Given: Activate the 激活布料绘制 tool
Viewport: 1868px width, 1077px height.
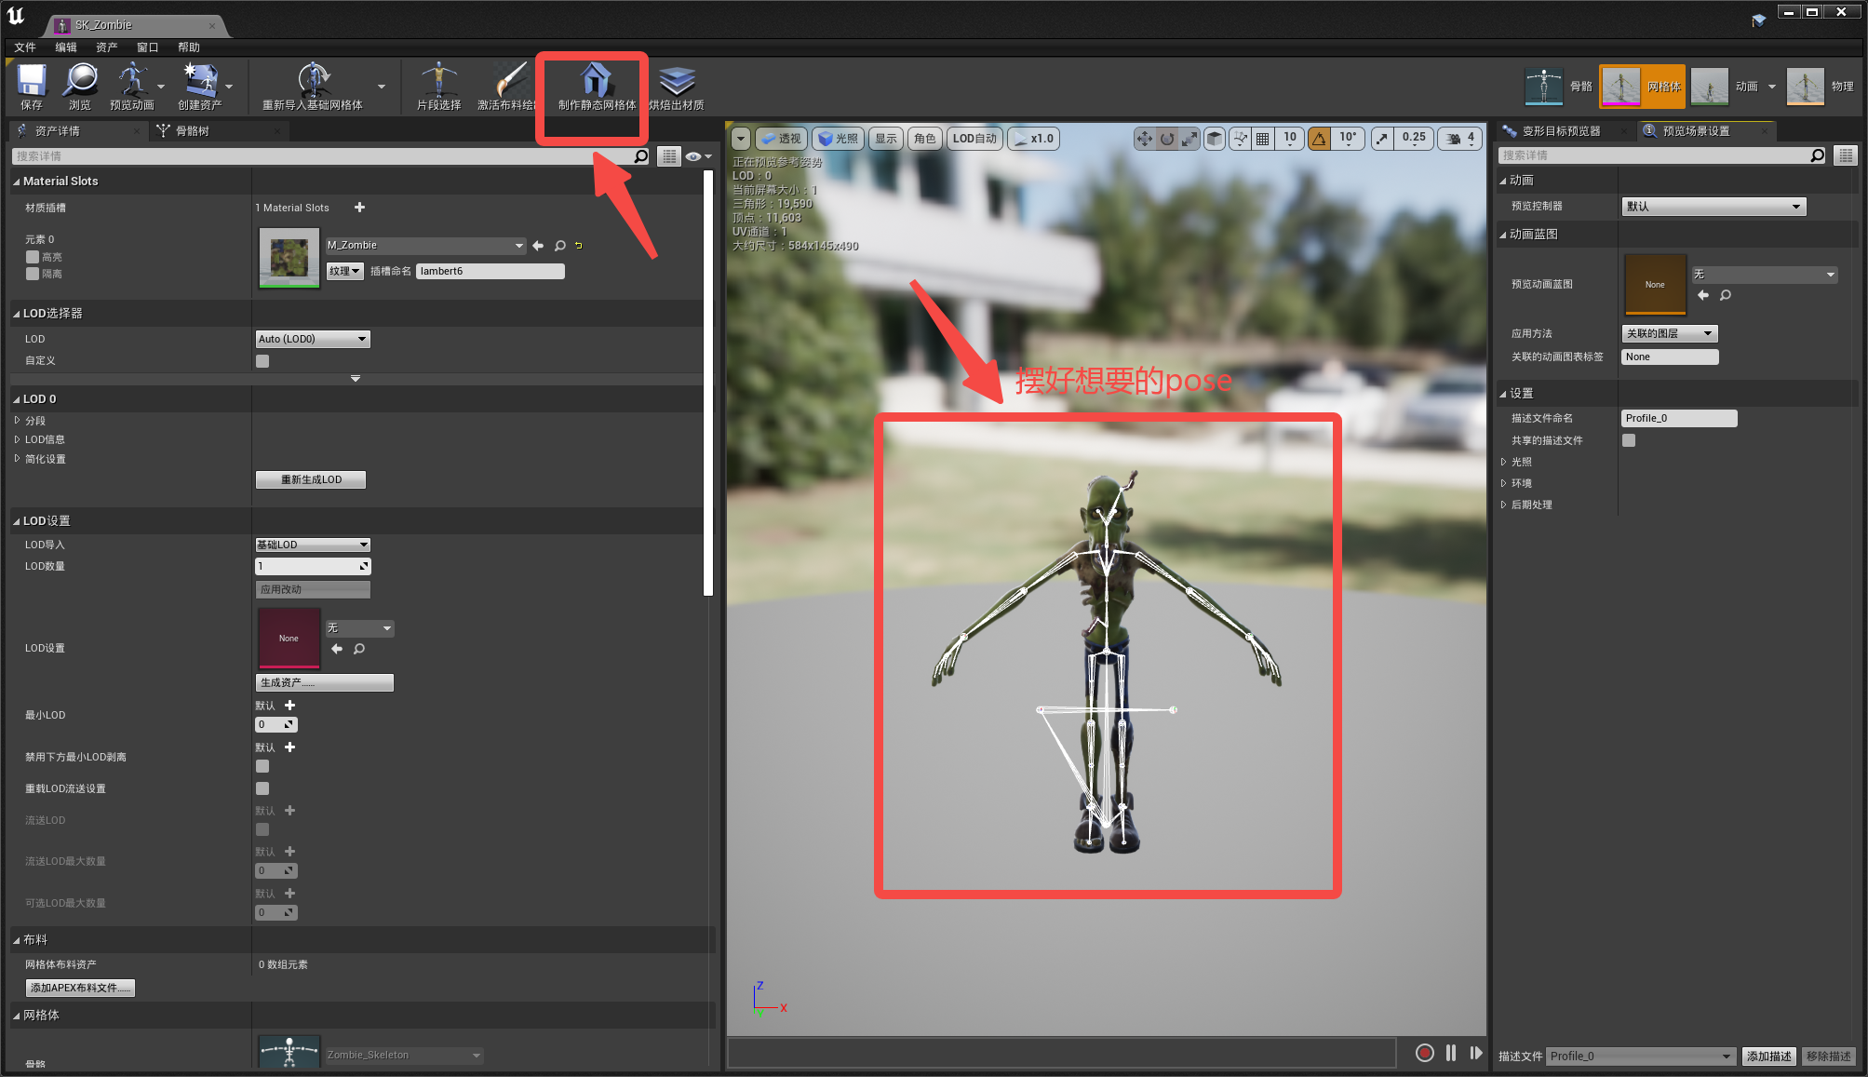Looking at the screenshot, I should pyautogui.click(x=508, y=86).
